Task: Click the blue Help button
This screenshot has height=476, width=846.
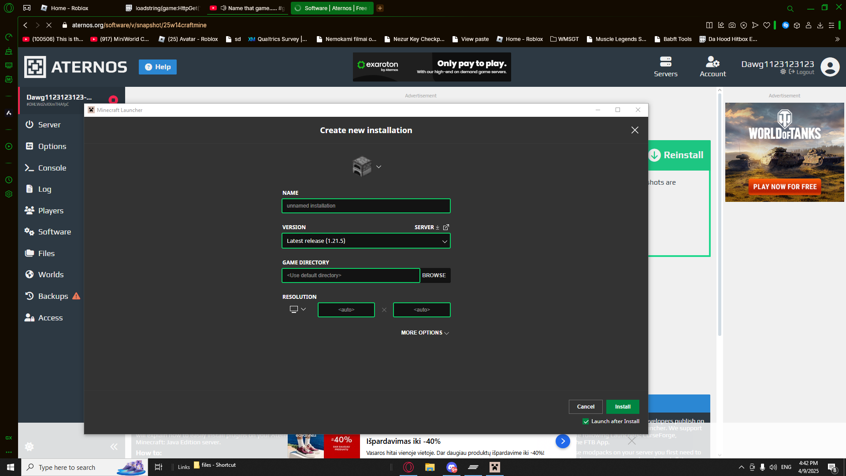Action: tap(158, 67)
